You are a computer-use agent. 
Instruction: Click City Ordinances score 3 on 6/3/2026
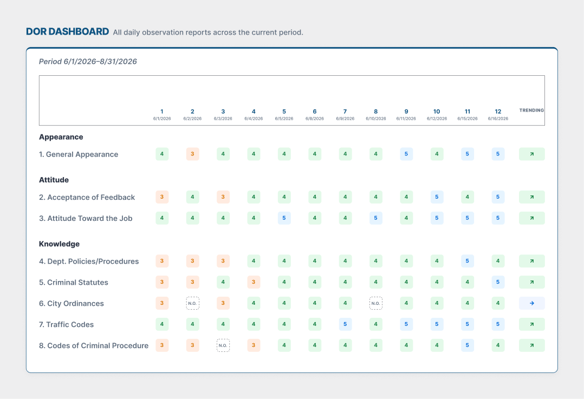pyautogui.click(x=223, y=303)
